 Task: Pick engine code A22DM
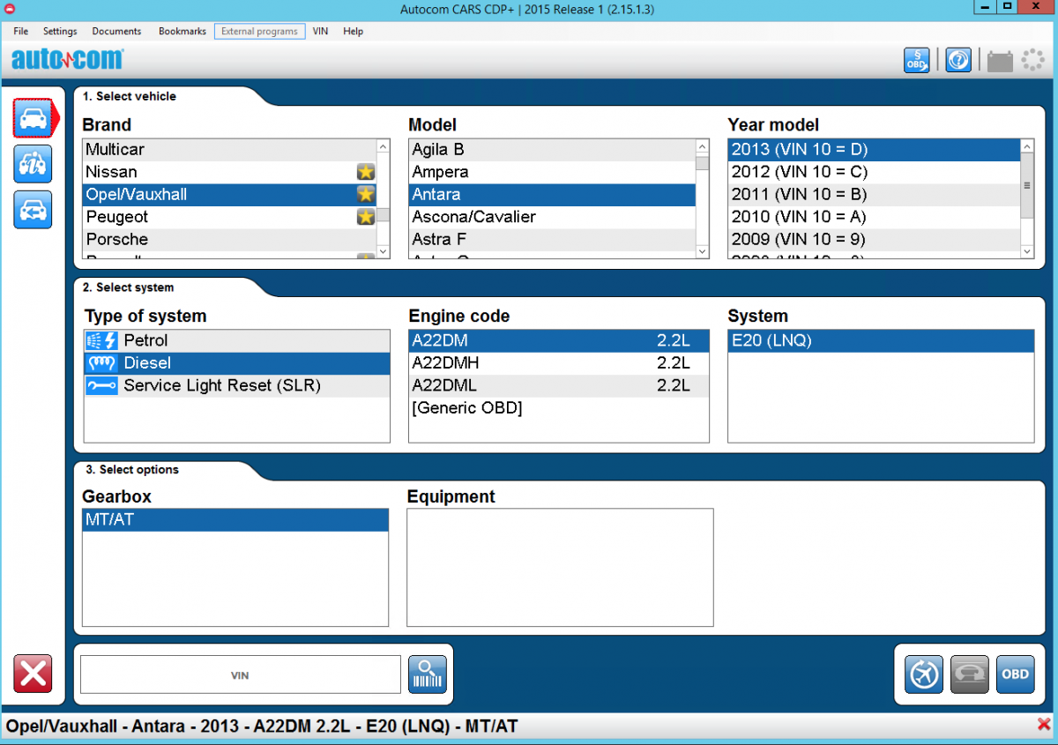[559, 340]
